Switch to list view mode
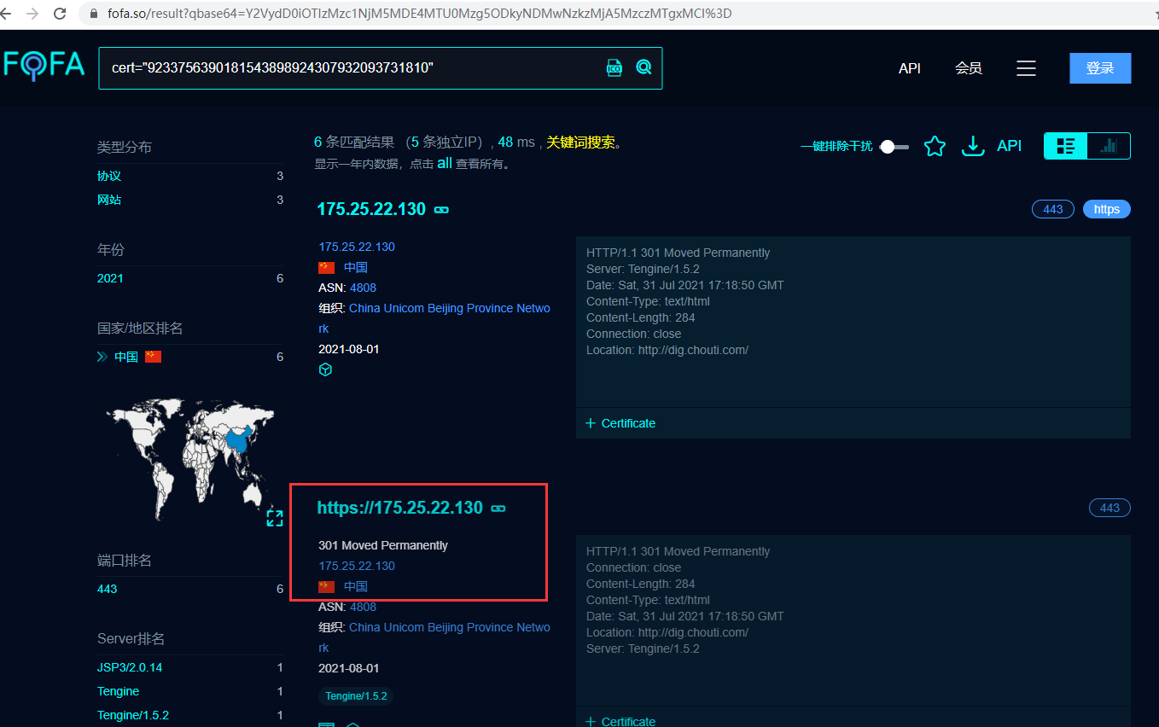Viewport: 1159px width, 727px height. (x=1066, y=146)
